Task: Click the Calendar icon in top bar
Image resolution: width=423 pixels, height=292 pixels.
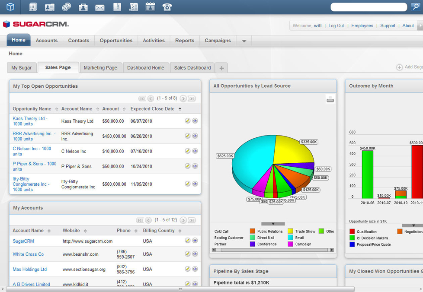Action: 150,7
